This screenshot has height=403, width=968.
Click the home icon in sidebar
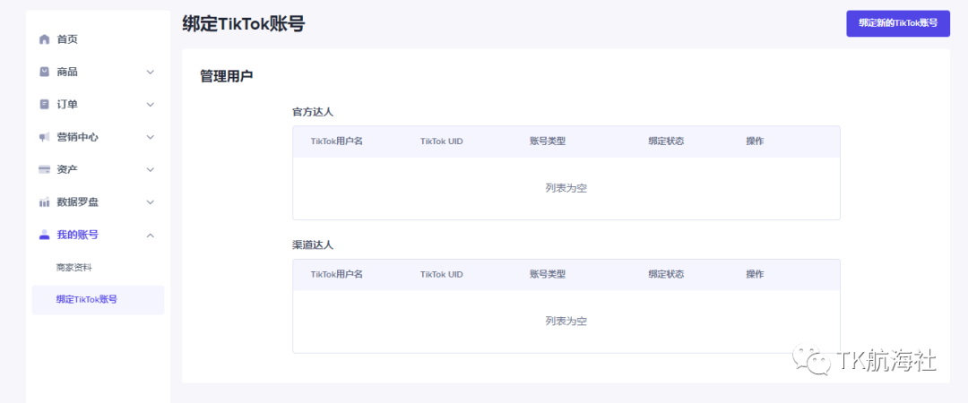(x=44, y=39)
